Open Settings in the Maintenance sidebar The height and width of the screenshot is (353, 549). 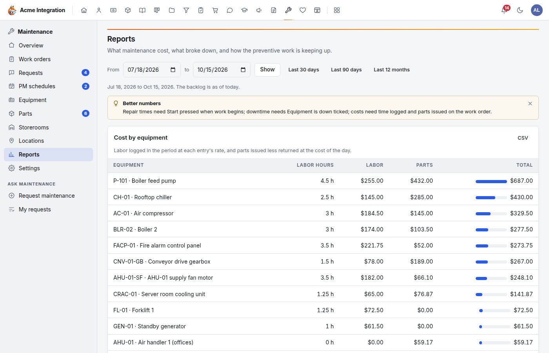(x=49, y=168)
